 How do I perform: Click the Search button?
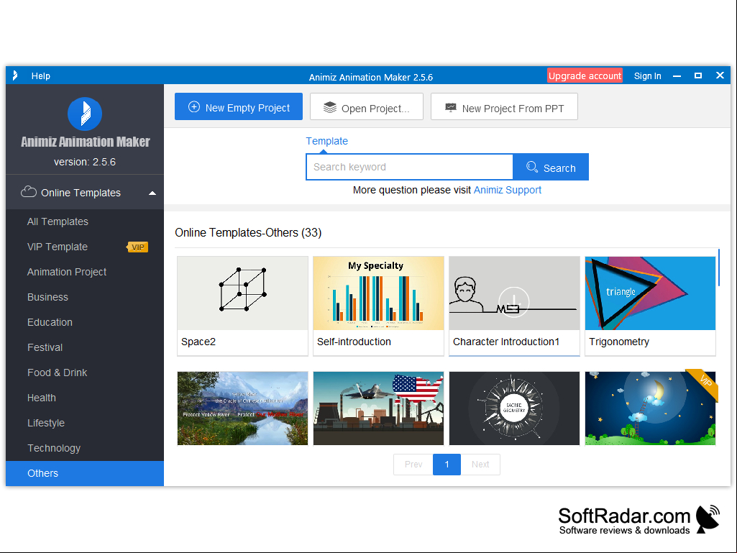click(550, 167)
